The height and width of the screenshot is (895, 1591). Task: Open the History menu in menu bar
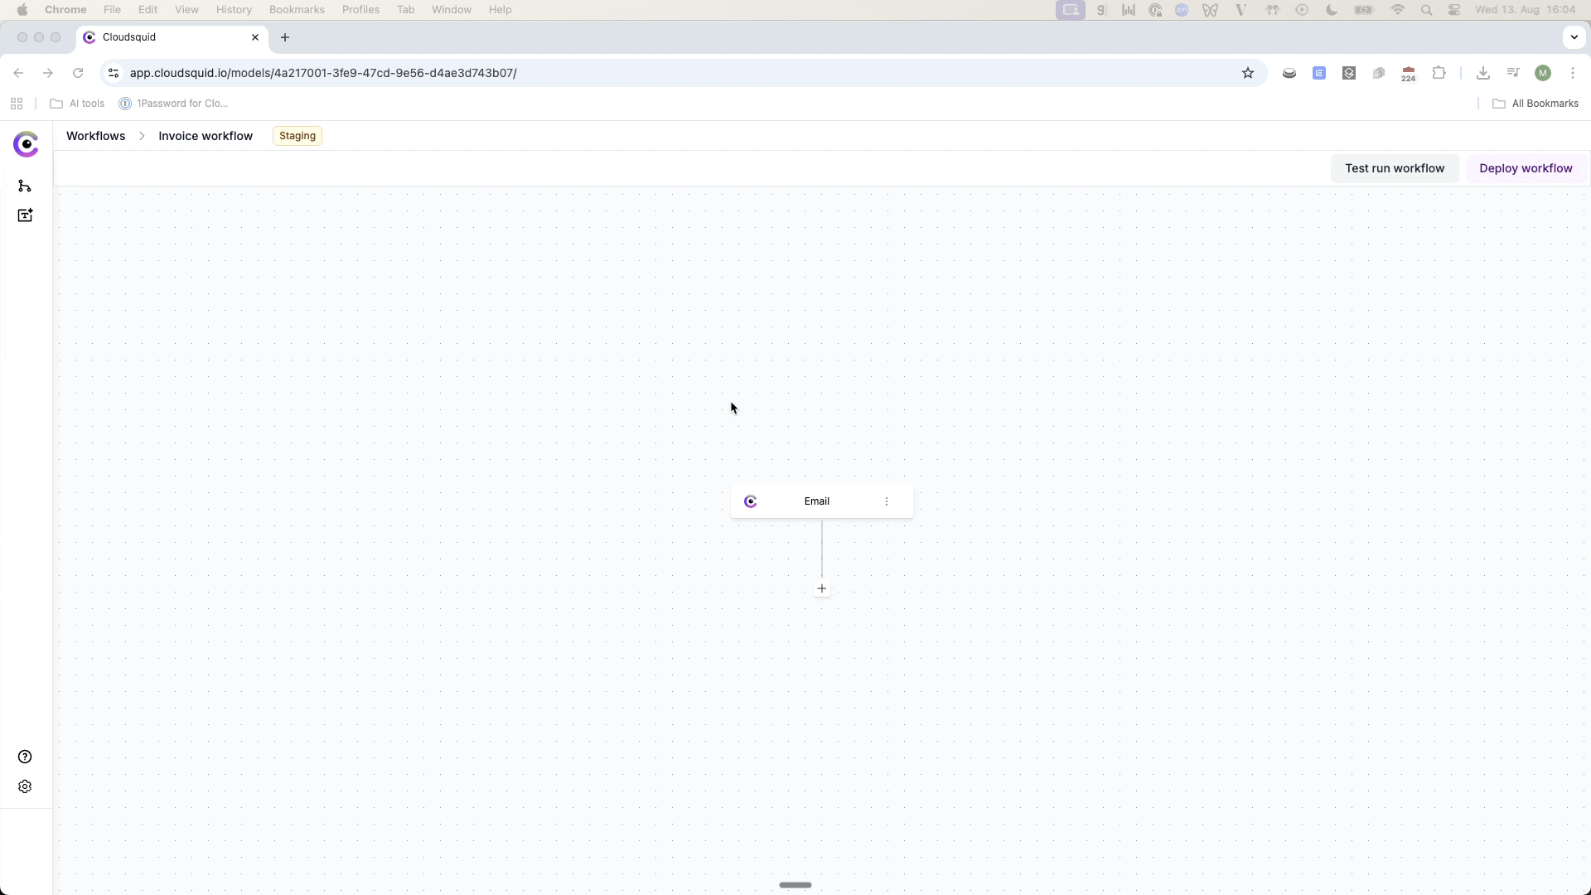[x=234, y=10]
